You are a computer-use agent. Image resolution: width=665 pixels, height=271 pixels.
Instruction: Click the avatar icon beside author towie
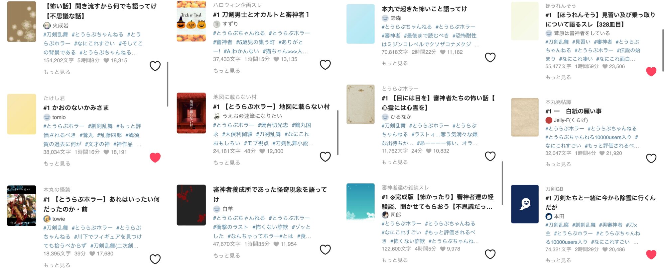coord(47,219)
